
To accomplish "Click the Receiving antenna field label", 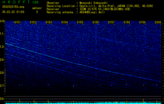I will 60,12.
